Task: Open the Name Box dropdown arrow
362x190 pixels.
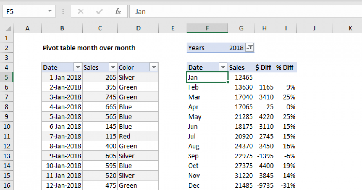Action: click(50, 12)
